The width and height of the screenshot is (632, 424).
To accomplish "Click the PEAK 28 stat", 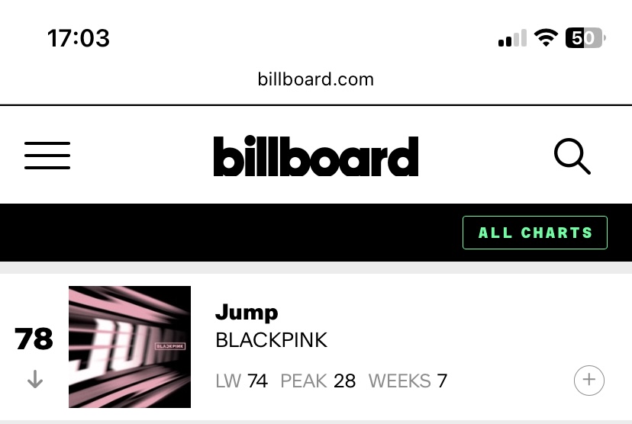I will tap(318, 381).
